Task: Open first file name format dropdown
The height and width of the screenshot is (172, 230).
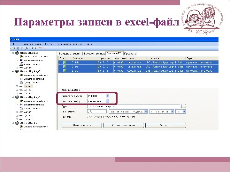Action: 146,111
